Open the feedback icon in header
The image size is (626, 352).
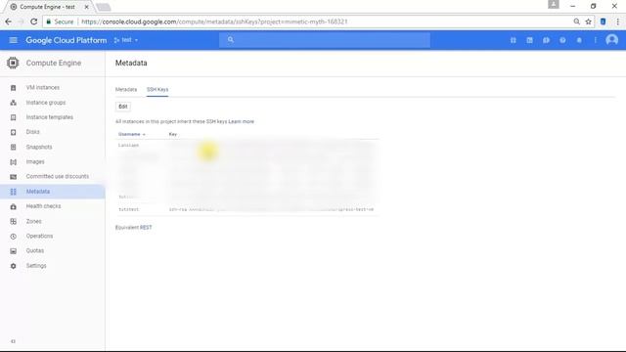546,40
